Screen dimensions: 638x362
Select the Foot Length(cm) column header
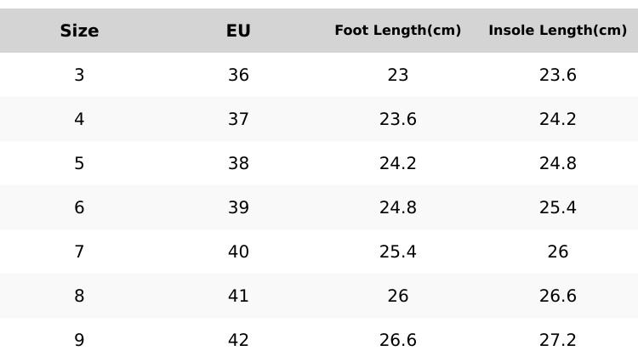(x=397, y=31)
